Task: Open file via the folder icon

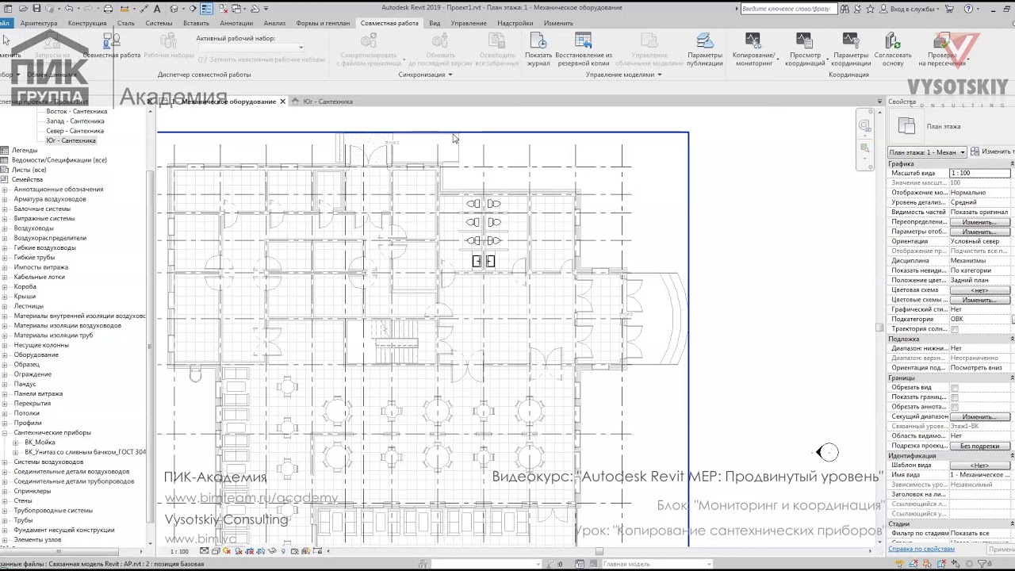Action: (x=22, y=9)
